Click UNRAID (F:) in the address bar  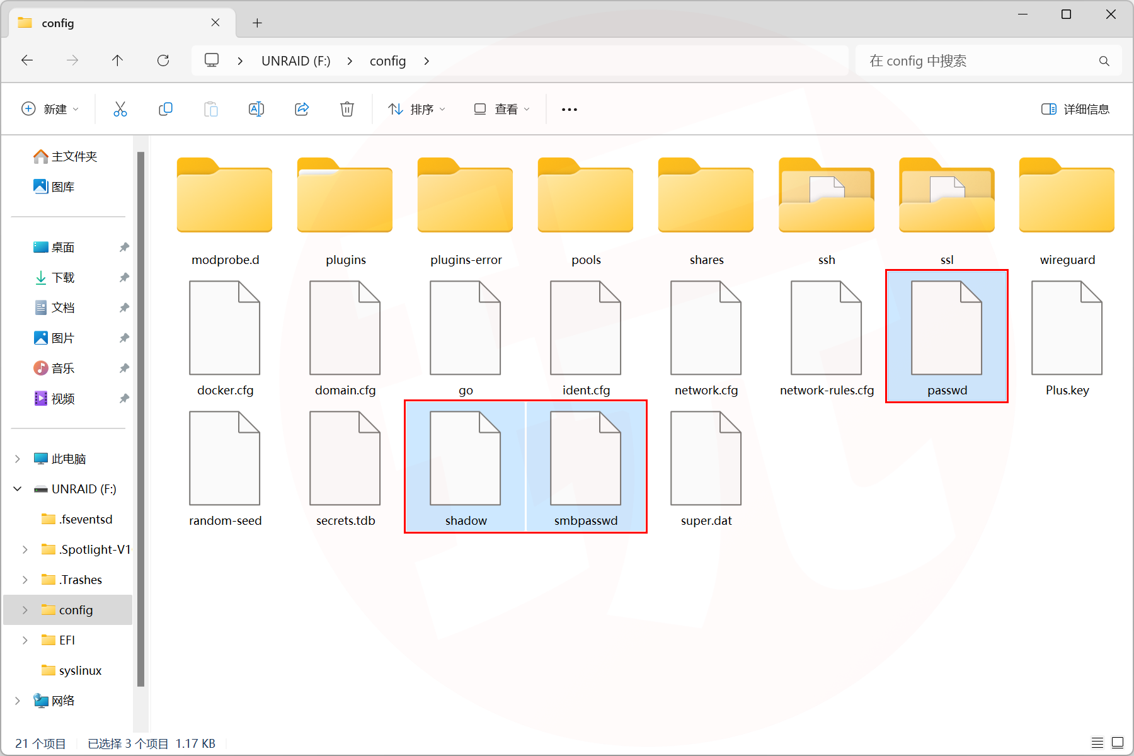[296, 61]
